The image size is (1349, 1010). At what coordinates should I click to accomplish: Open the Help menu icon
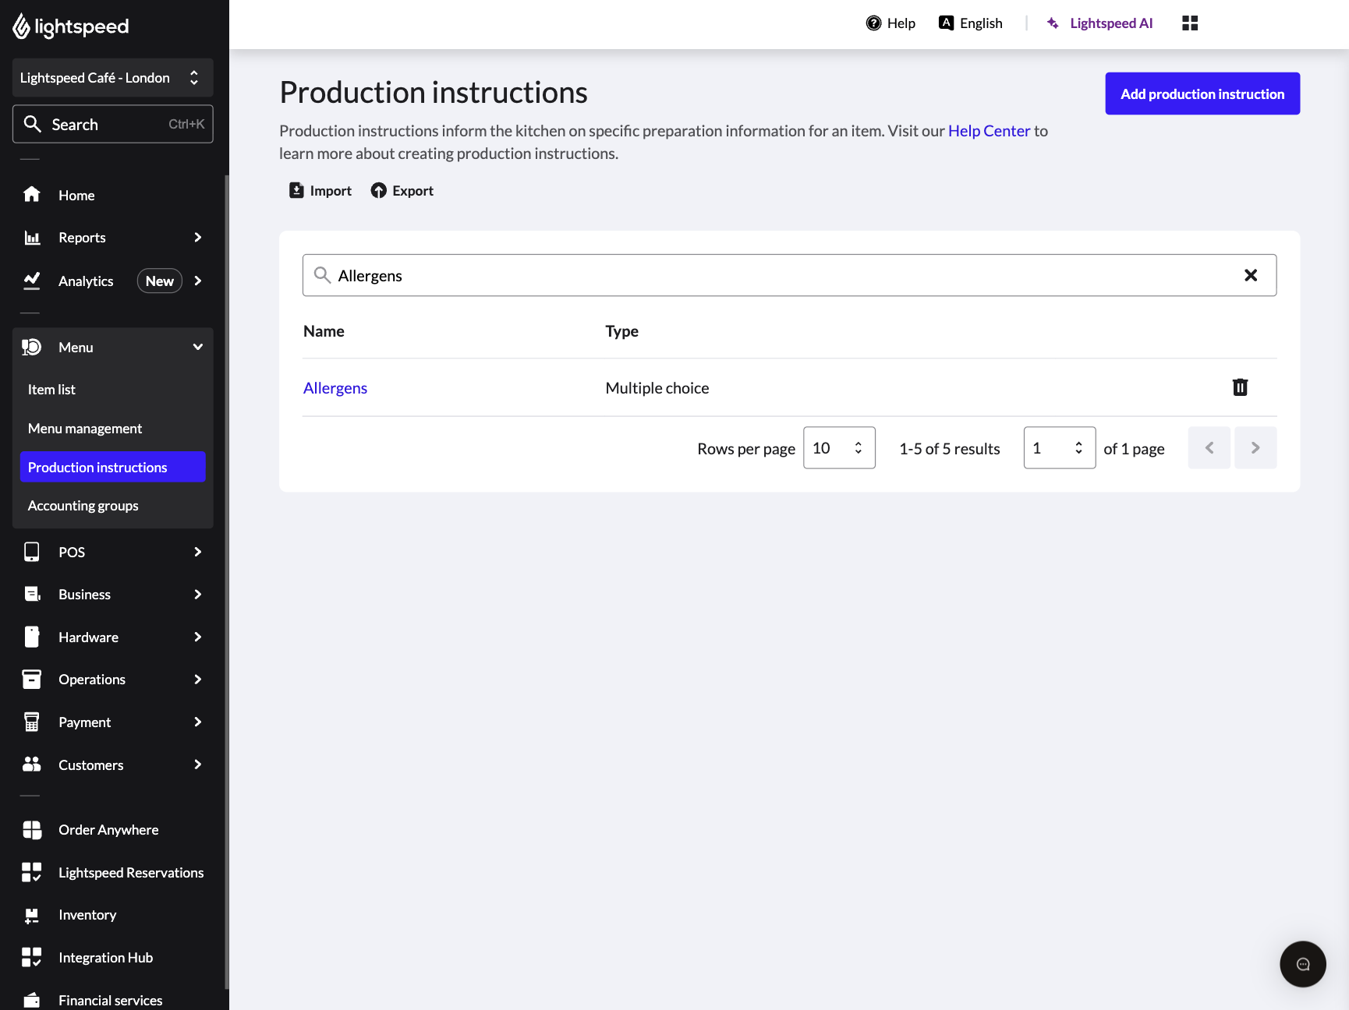(873, 23)
